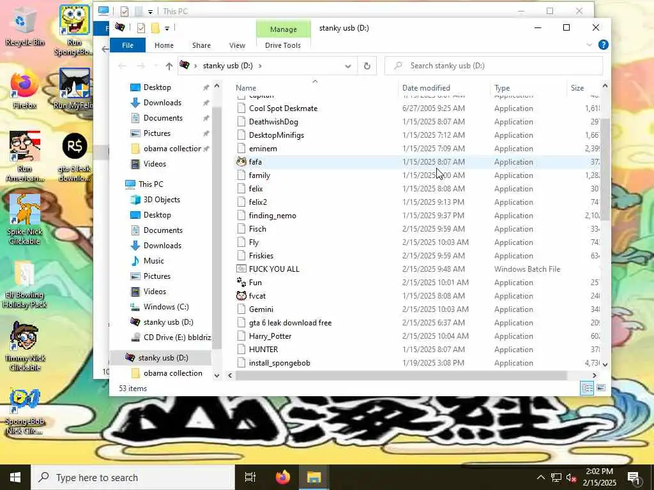654x490 pixels.
Task: Open Timmy Nick Clickable shortcut
Action: click(x=25, y=346)
